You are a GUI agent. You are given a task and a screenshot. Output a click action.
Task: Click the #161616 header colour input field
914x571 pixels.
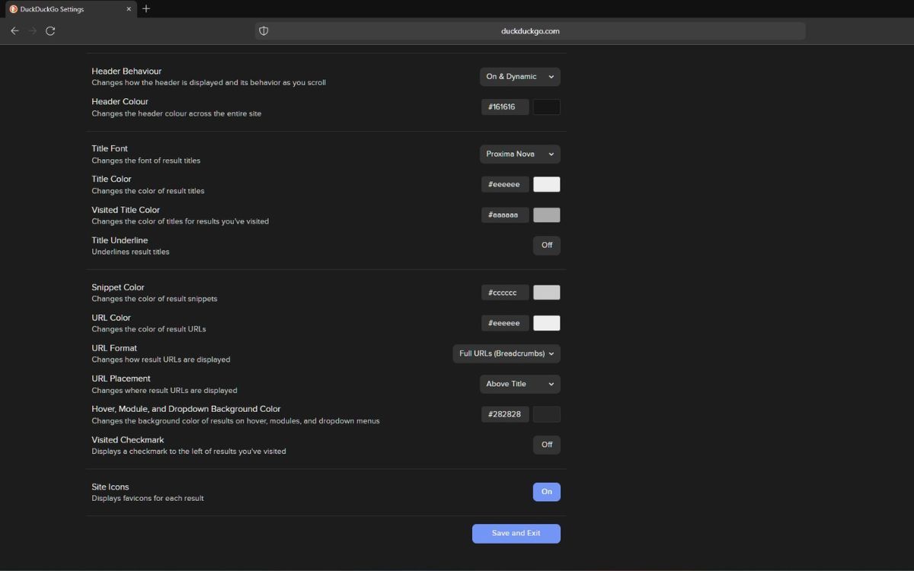pyautogui.click(x=504, y=107)
